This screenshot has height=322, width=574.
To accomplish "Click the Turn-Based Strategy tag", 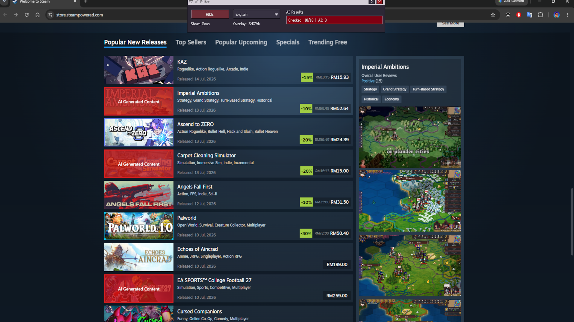I will pyautogui.click(x=428, y=89).
